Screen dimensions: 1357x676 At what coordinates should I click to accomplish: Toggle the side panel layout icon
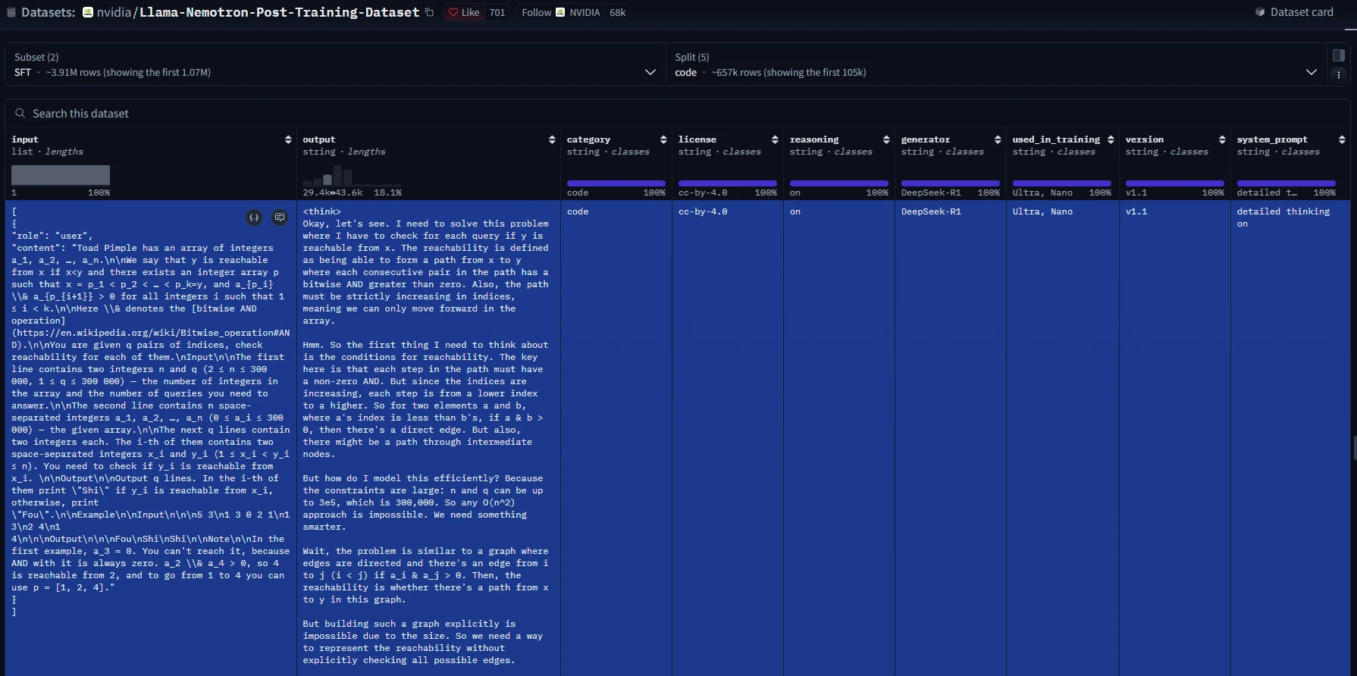(1339, 55)
